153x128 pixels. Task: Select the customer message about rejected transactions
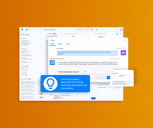[87, 53]
